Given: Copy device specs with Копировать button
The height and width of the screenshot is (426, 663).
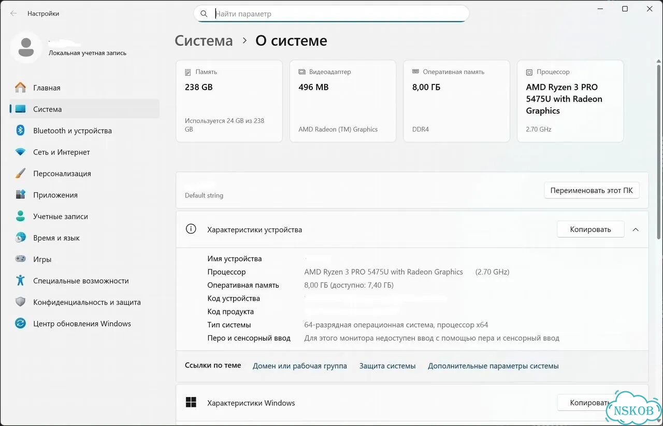Looking at the screenshot, I should [590, 230].
